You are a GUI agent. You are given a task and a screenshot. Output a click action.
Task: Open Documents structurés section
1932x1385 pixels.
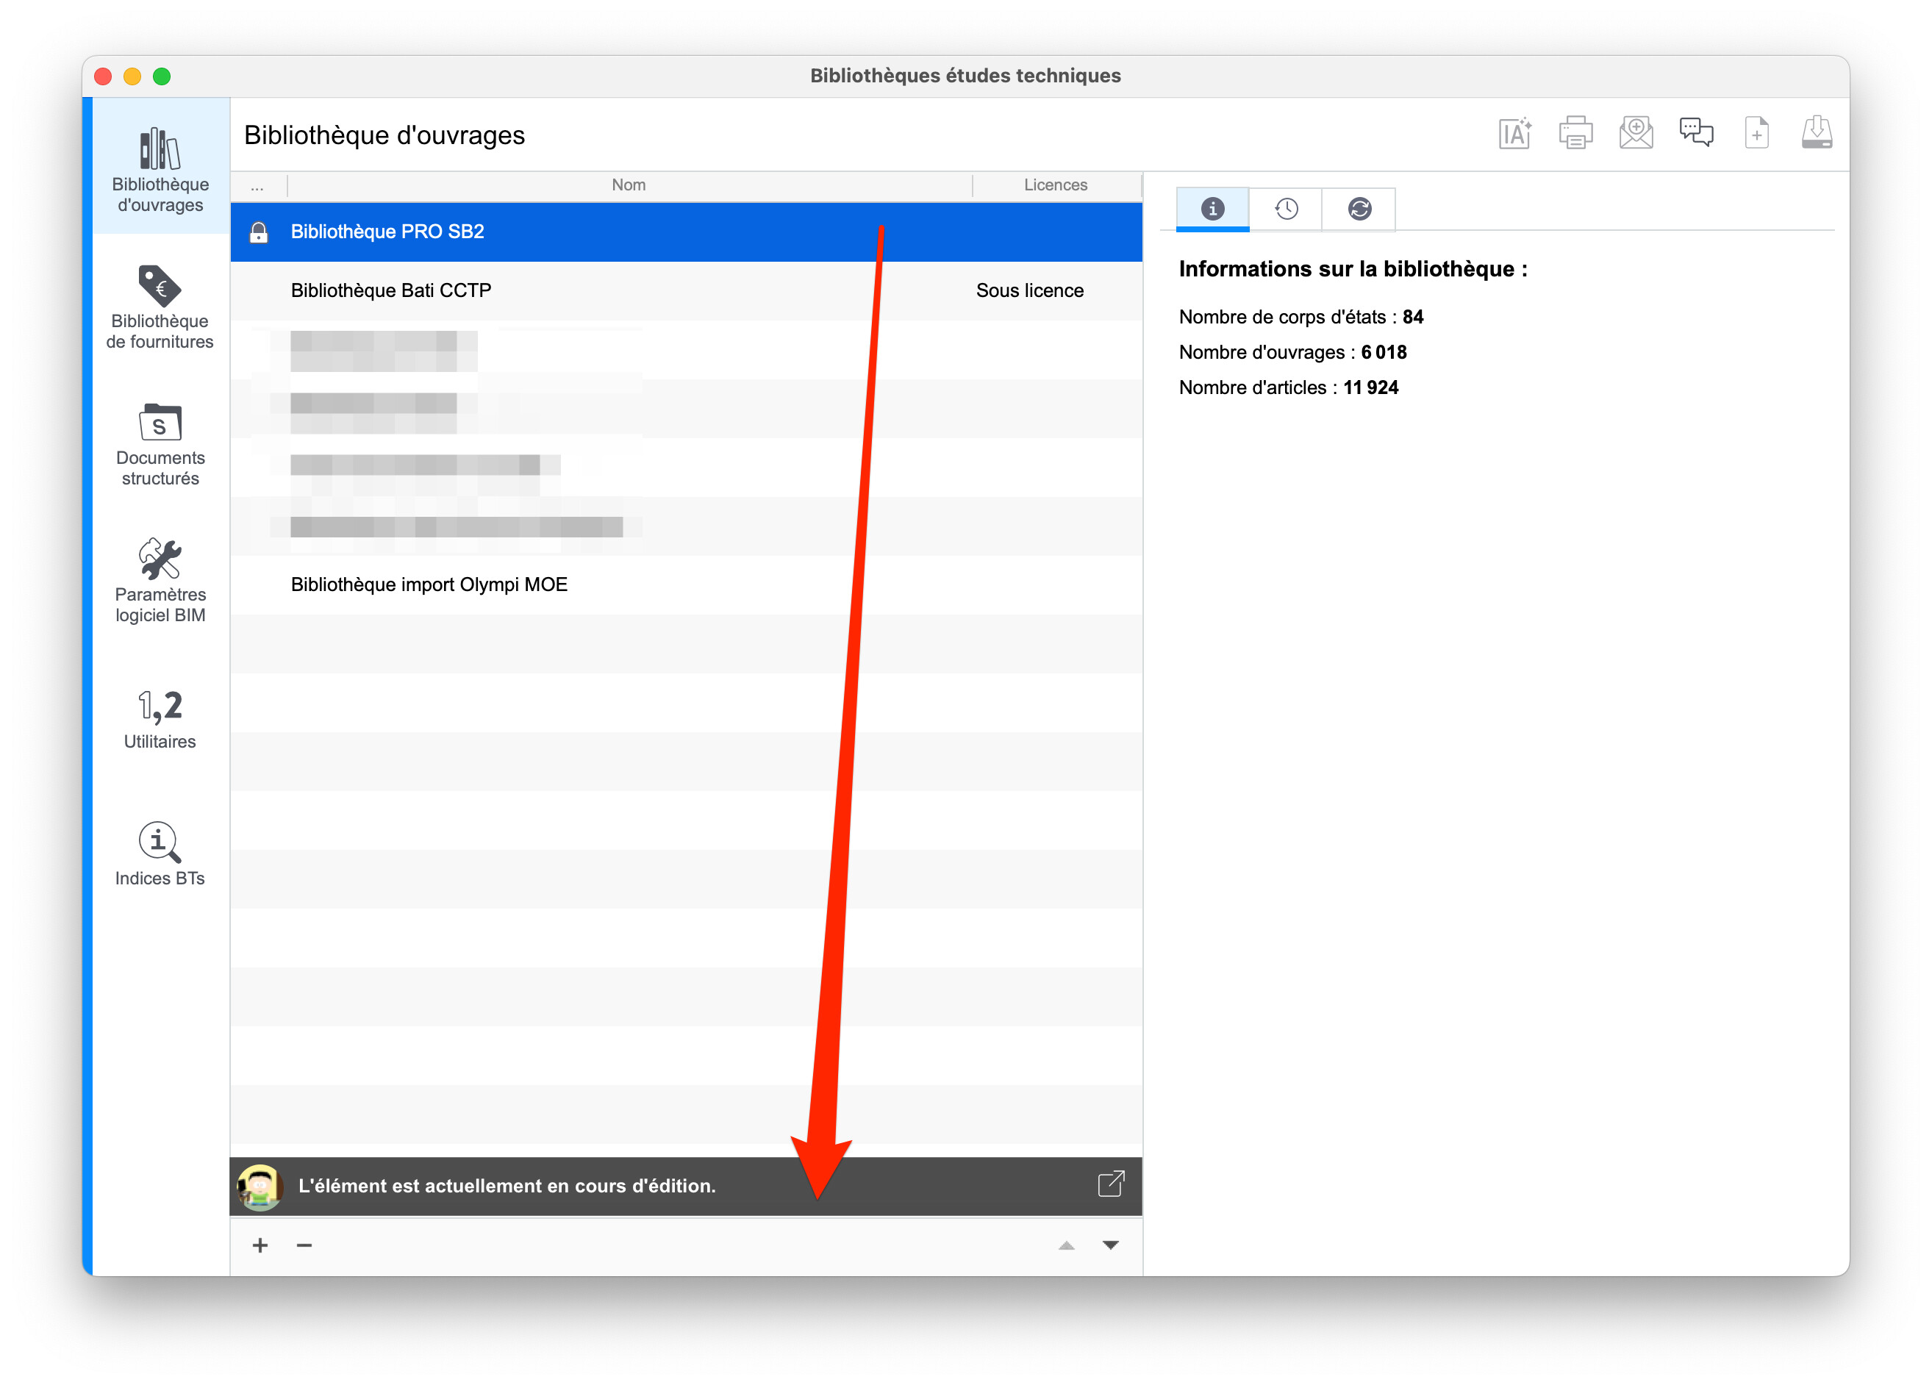click(160, 445)
